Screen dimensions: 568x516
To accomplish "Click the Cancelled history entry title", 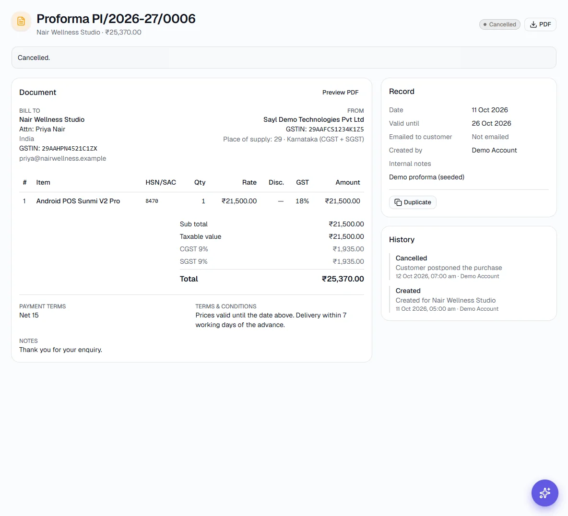I will 411,258.
